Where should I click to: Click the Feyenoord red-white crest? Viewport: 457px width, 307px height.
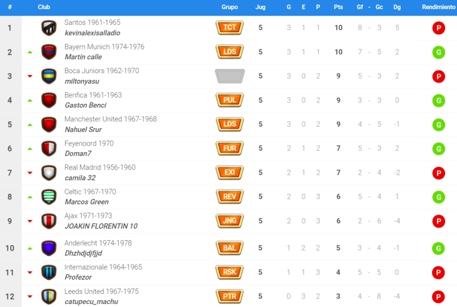[x=49, y=149]
